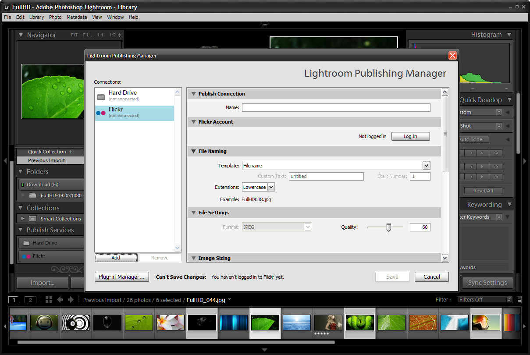Open the View menu
The height and width of the screenshot is (355, 530).
point(97,17)
